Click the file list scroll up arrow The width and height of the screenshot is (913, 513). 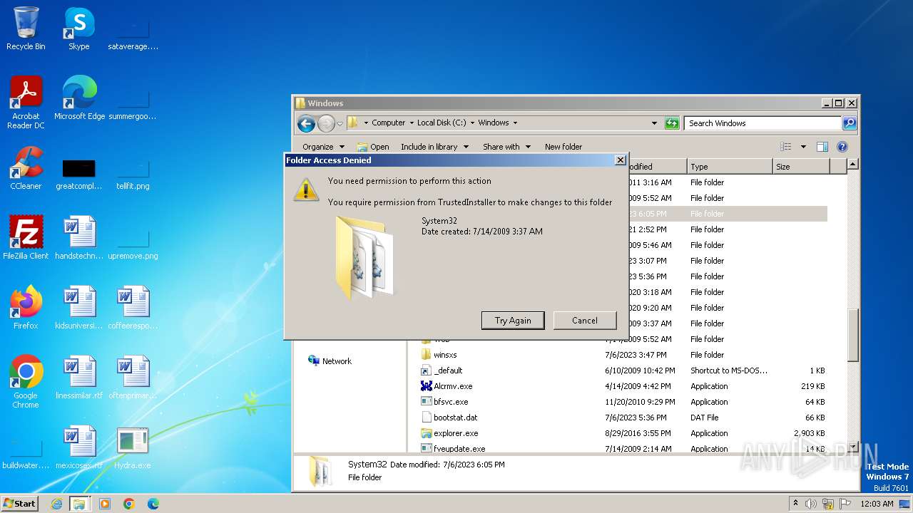pos(852,165)
